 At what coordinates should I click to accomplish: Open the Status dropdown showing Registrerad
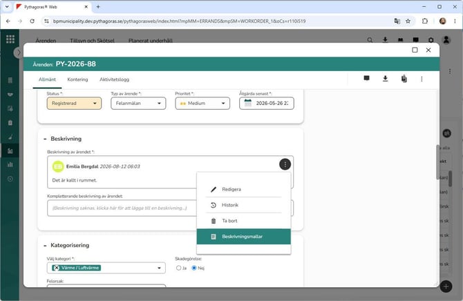[74, 104]
